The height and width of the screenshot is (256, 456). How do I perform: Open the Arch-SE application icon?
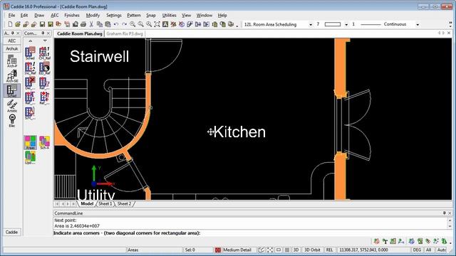click(12, 76)
